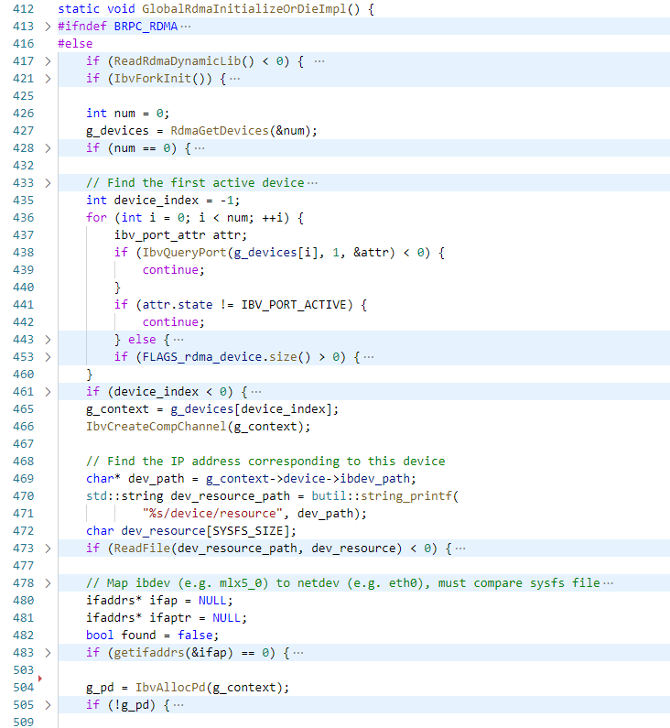Click ellipsis after ReadFile line

pos(459,549)
